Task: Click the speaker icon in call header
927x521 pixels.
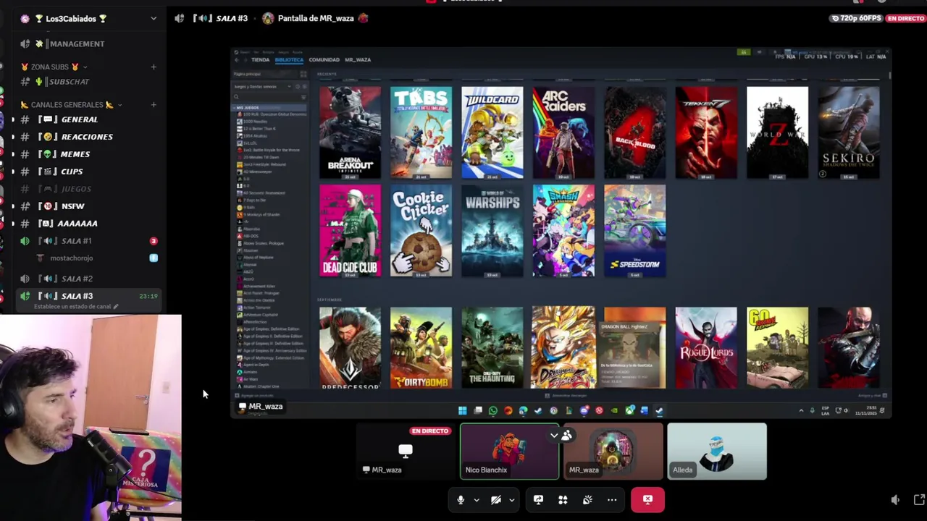Action: [x=179, y=18]
